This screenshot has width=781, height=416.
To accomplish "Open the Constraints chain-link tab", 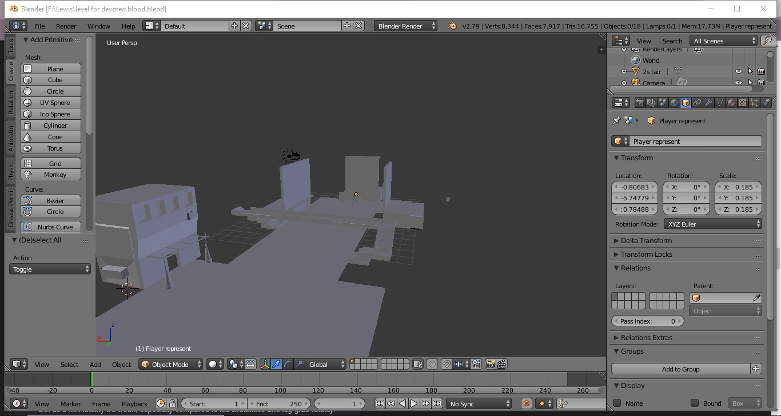I will [x=697, y=103].
